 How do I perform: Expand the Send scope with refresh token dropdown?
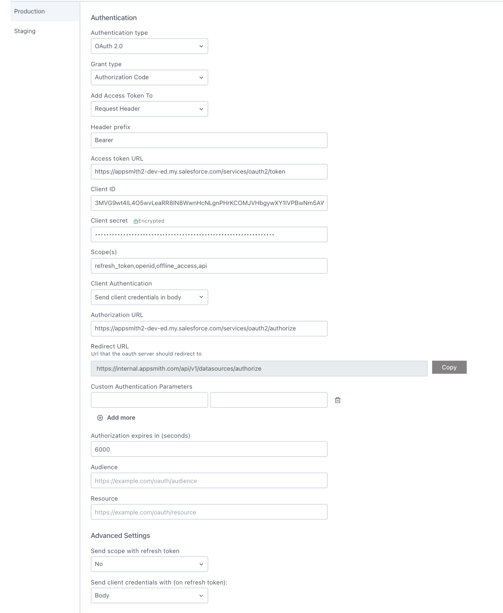[149, 564]
